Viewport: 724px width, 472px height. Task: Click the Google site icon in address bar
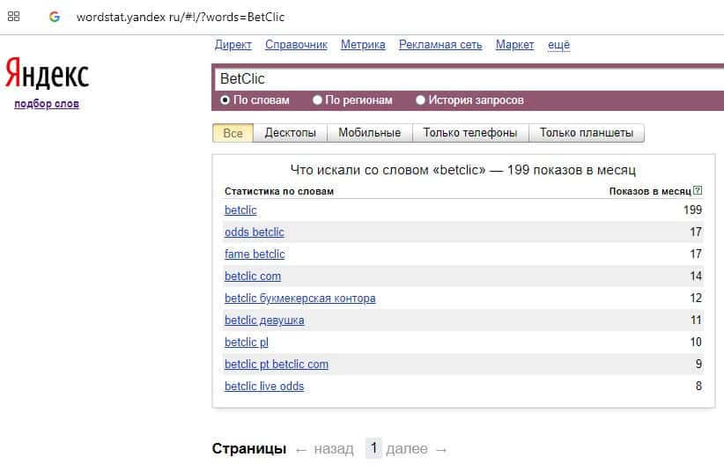click(55, 17)
